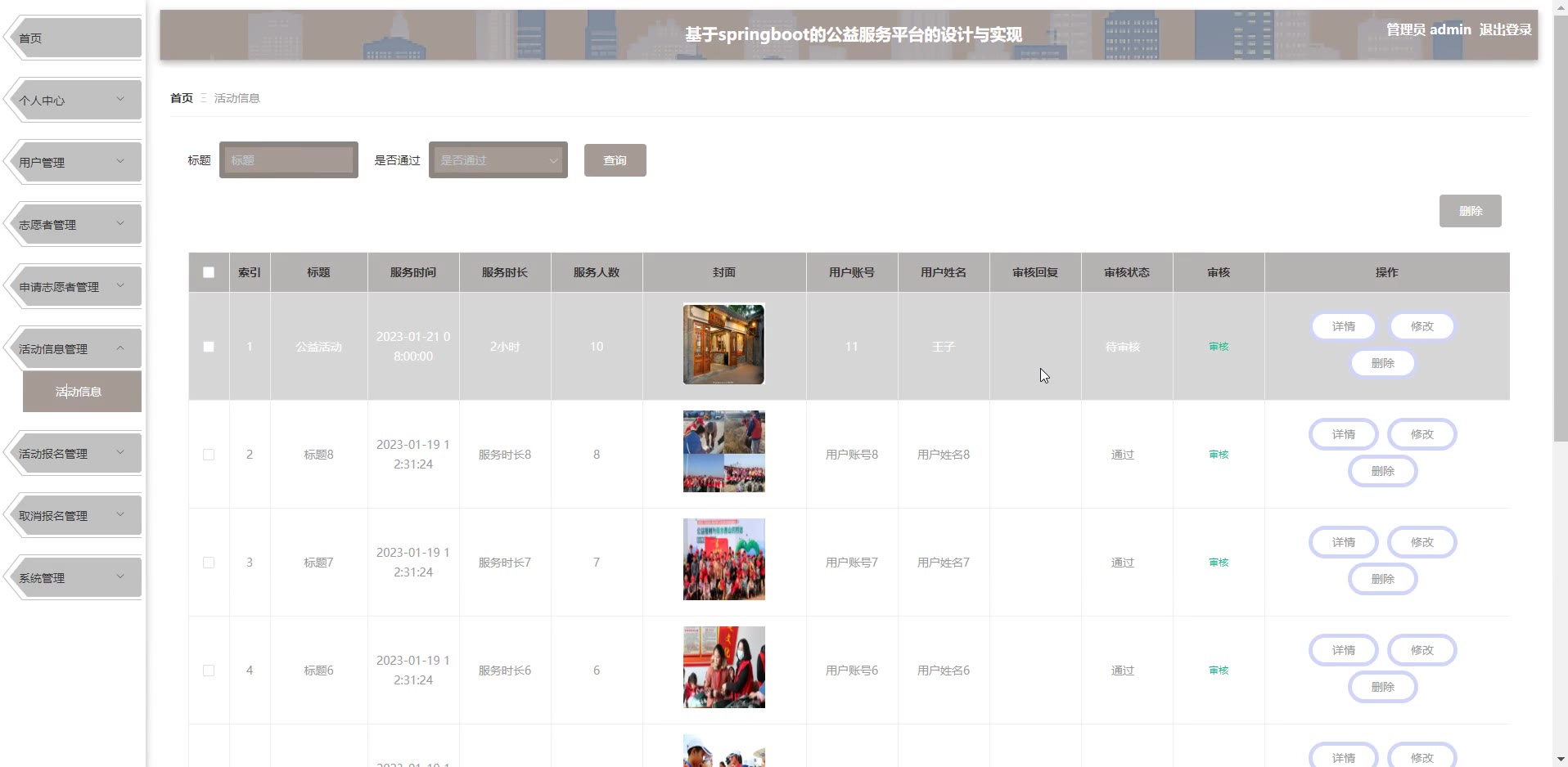Viewport: 1568px width, 767px height.
Task: Click 修改 for the 标题8 row
Action: 1422,434
